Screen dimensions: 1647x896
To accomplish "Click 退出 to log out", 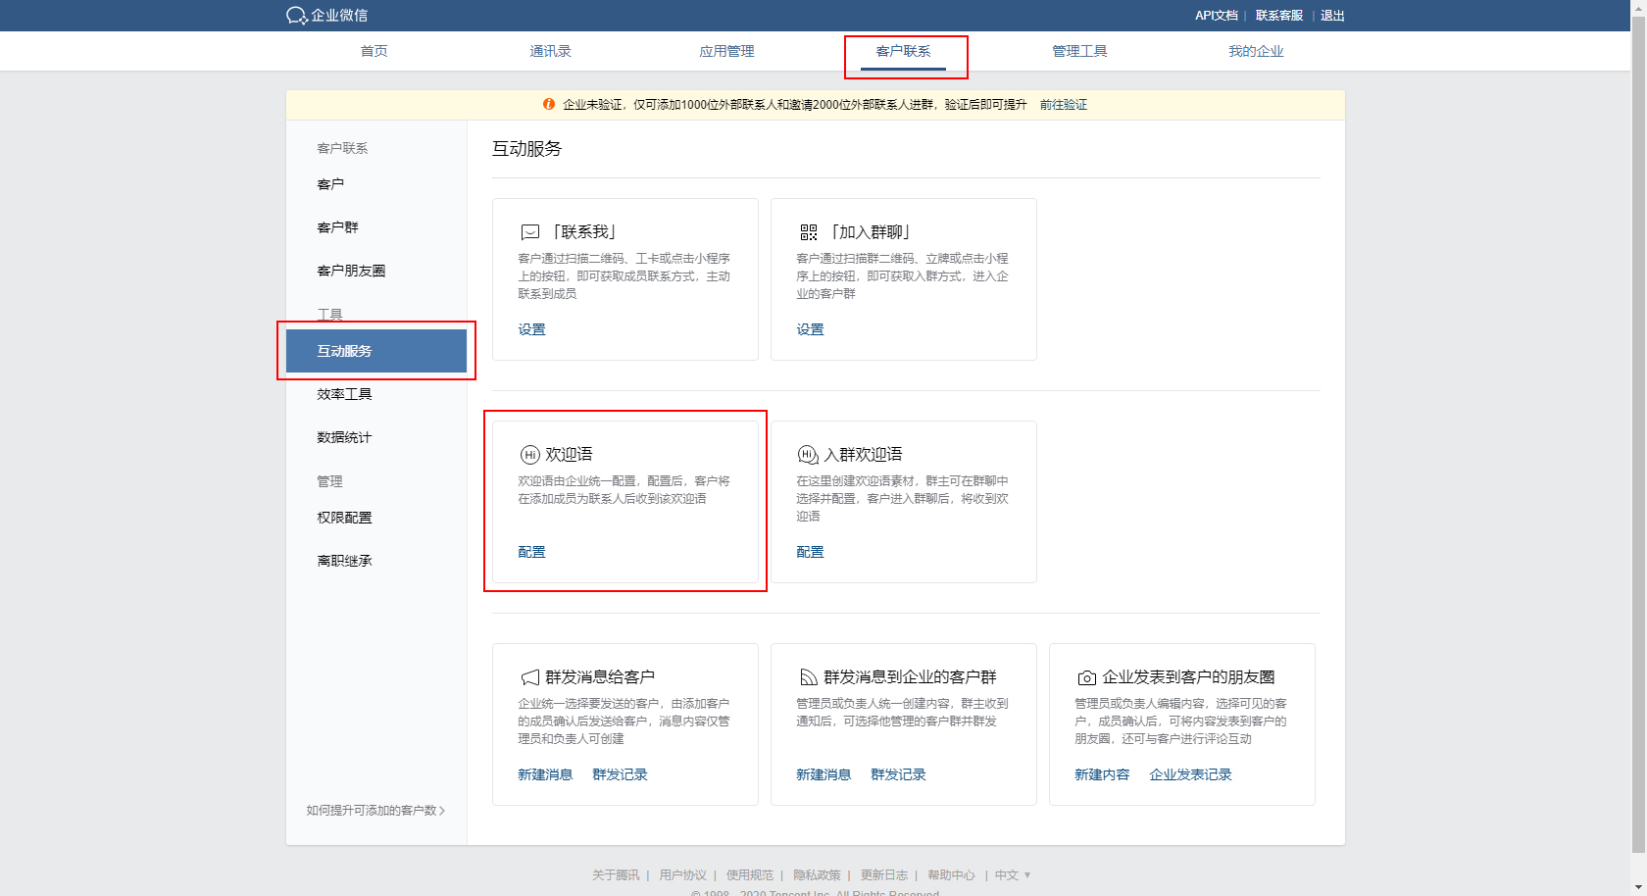I will coord(1332,16).
